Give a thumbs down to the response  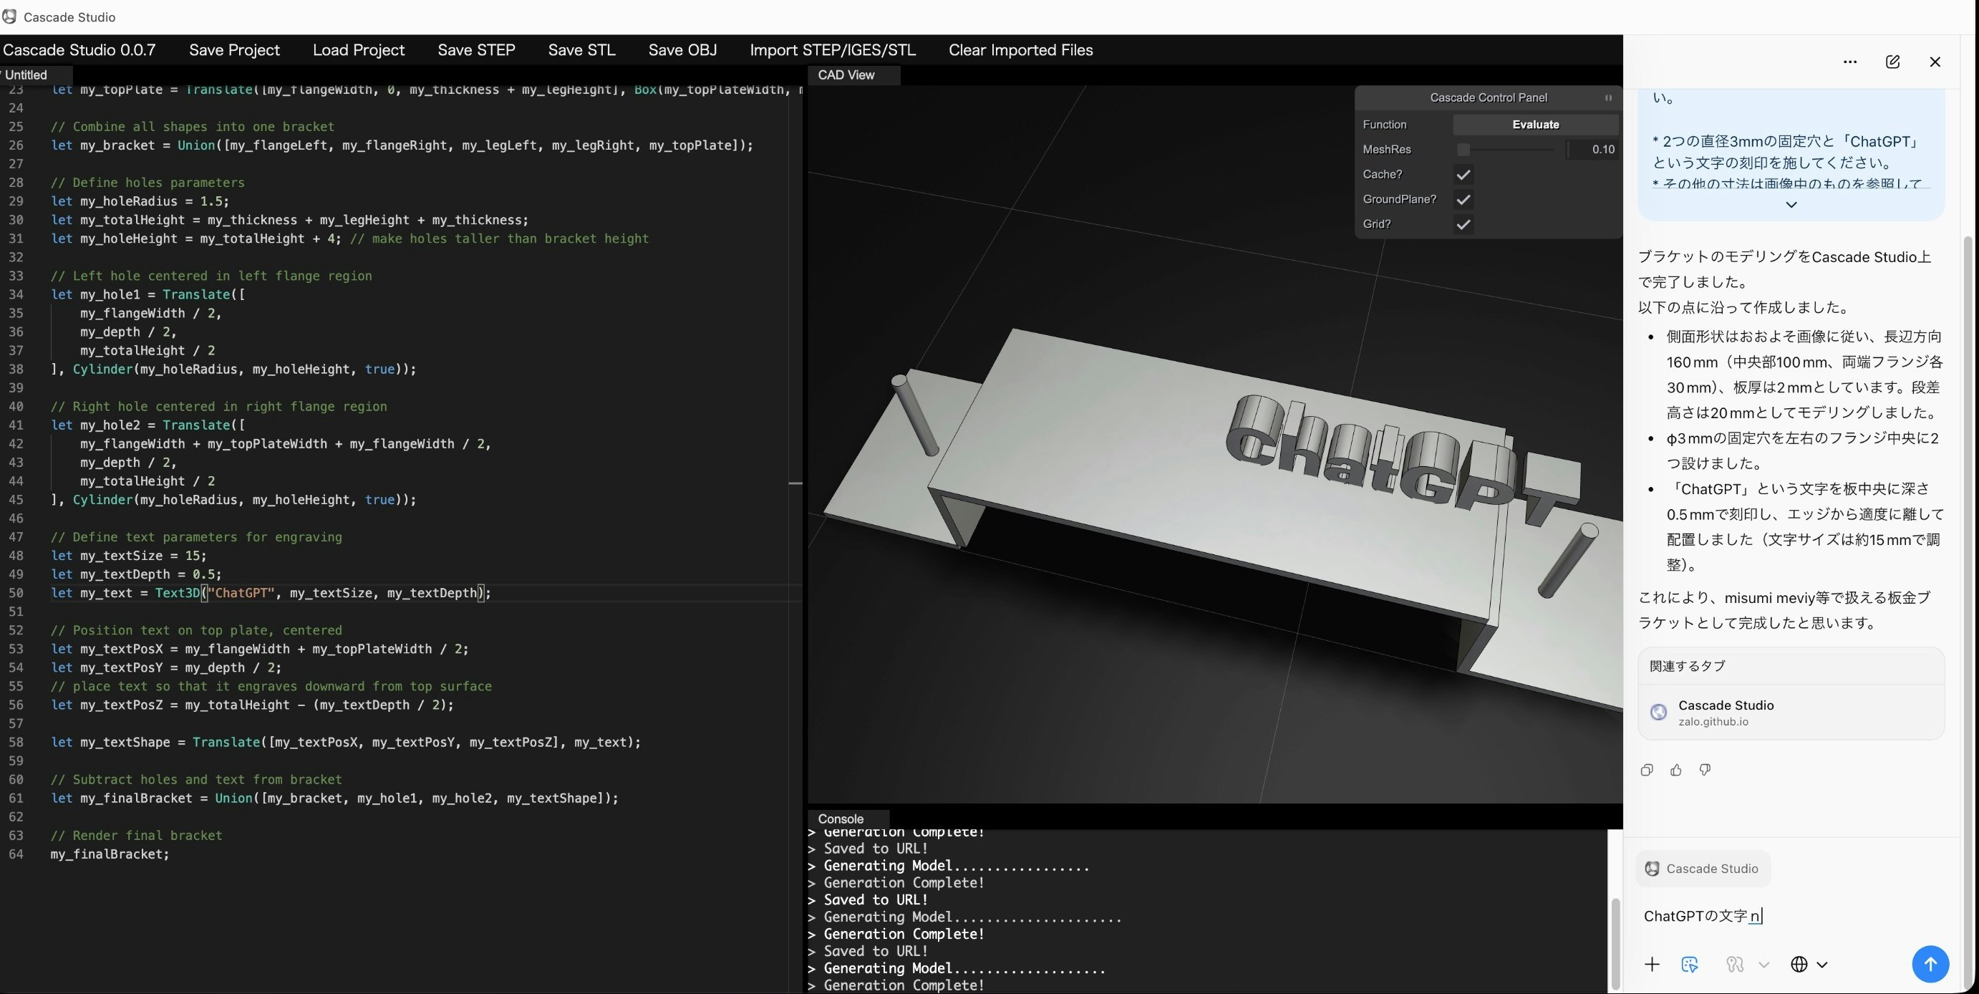tap(1705, 770)
